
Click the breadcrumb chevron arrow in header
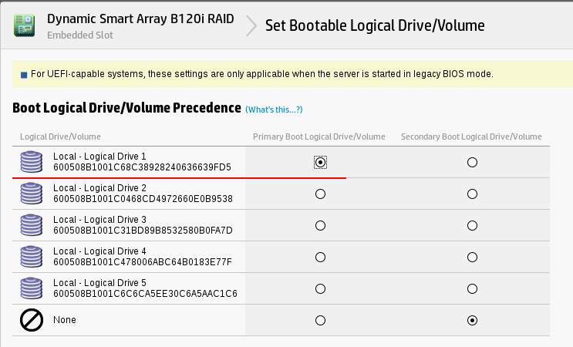(251, 26)
